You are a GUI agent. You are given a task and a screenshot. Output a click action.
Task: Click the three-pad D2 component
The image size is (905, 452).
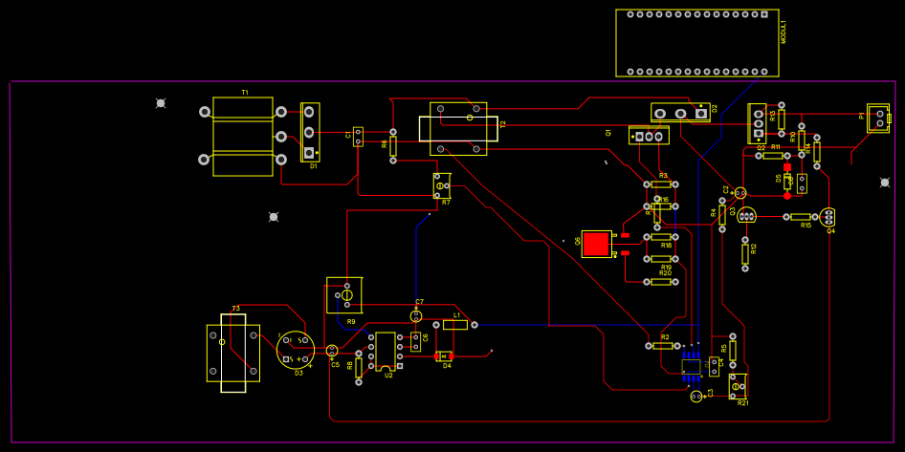tap(680, 113)
